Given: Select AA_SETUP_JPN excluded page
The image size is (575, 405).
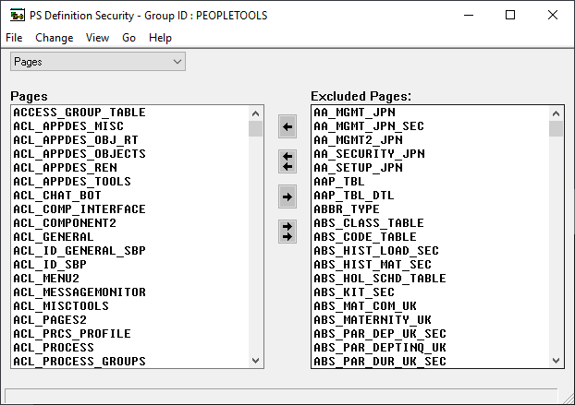Looking at the screenshot, I should (x=431, y=168).
